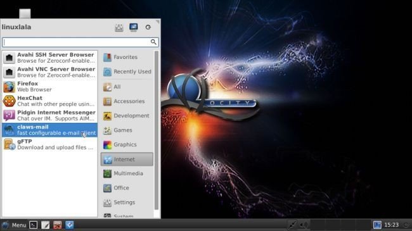Select the Favorites category
This screenshot has height=231, width=412.
click(x=127, y=57)
